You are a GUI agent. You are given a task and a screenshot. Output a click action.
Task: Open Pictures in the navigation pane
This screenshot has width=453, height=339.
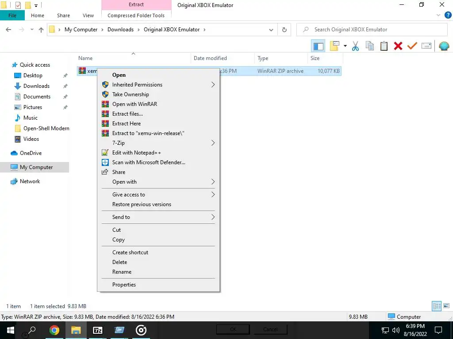(33, 107)
